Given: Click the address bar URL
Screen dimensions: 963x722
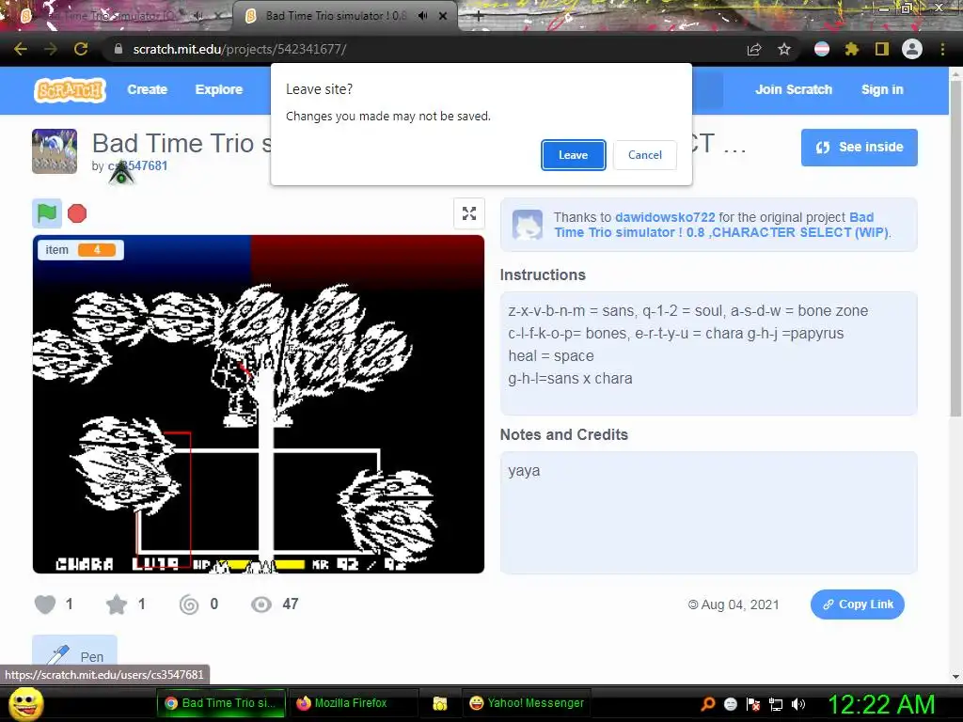Looking at the screenshot, I should click(240, 49).
